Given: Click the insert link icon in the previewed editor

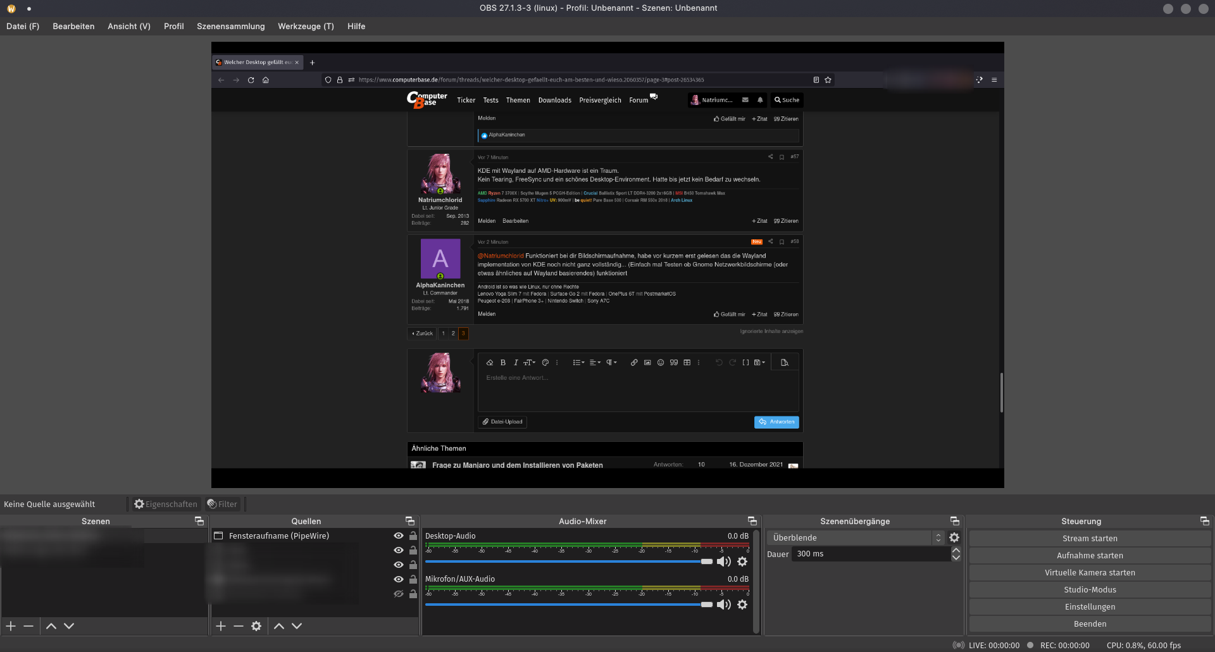Looking at the screenshot, I should coord(634,363).
